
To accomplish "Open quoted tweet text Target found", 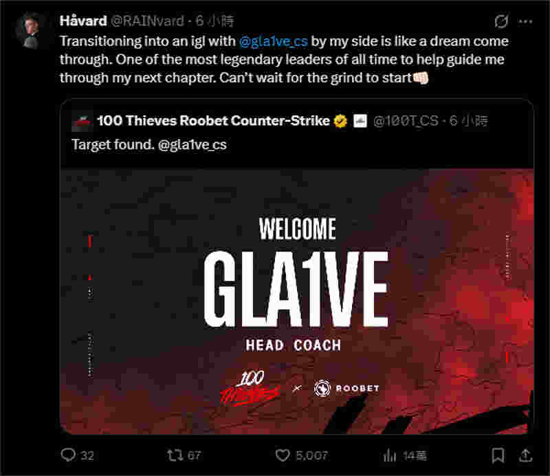I will point(149,144).
